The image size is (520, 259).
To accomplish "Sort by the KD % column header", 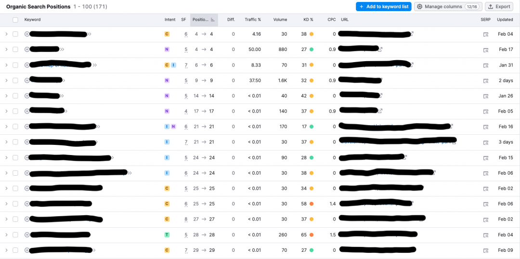I will pyautogui.click(x=308, y=20).
